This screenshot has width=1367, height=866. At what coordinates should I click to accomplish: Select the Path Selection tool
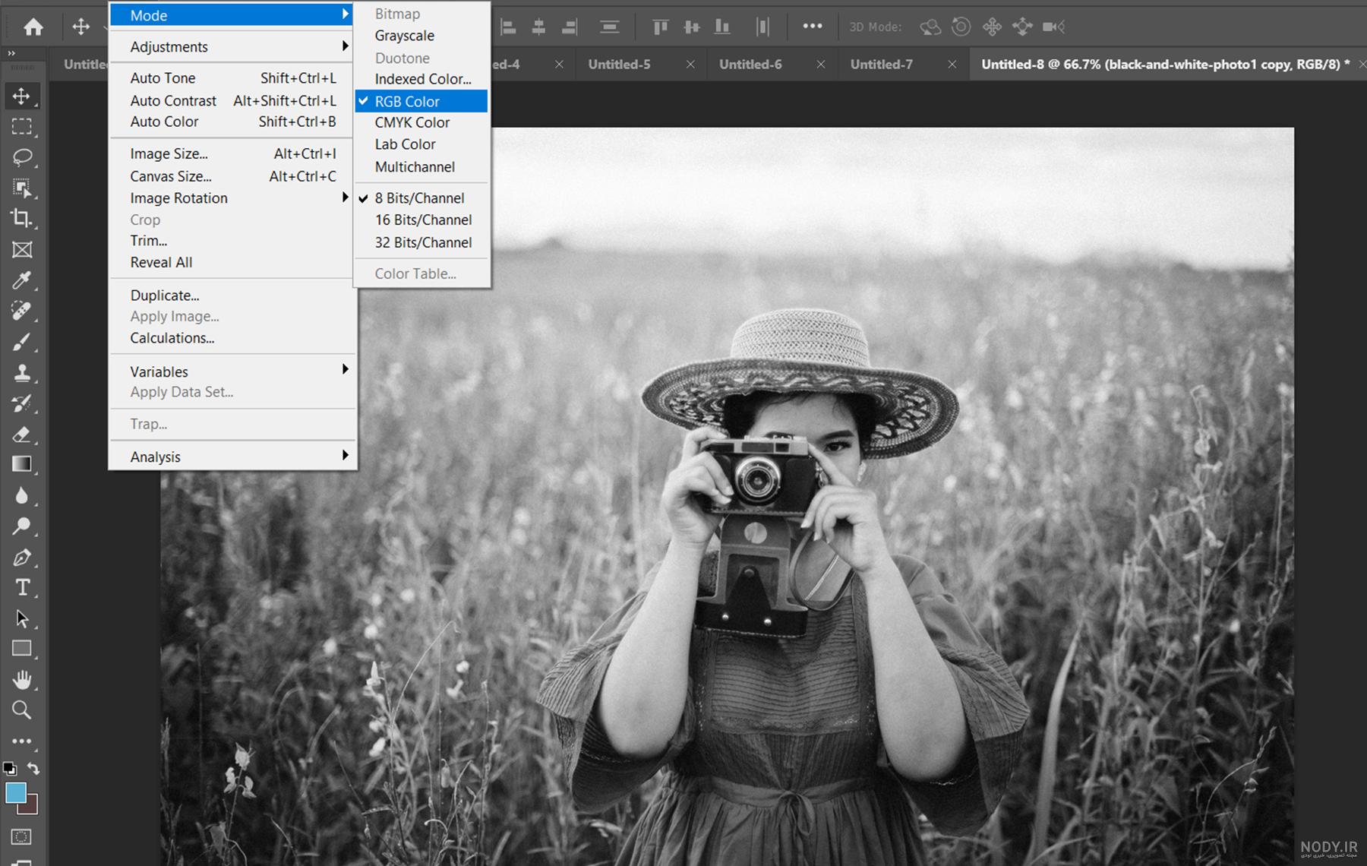click(21, 618)
